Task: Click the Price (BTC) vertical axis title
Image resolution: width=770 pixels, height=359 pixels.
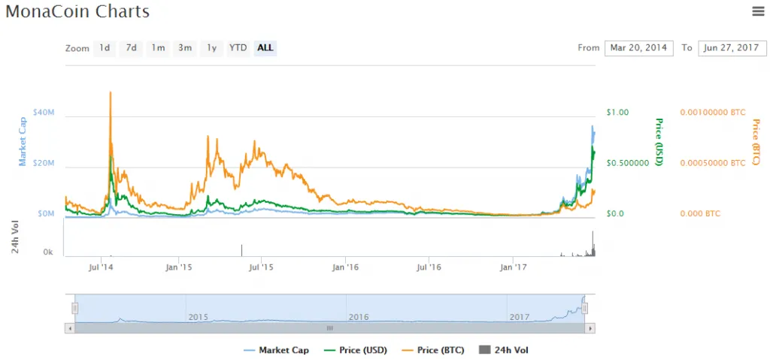Action: 756,142
